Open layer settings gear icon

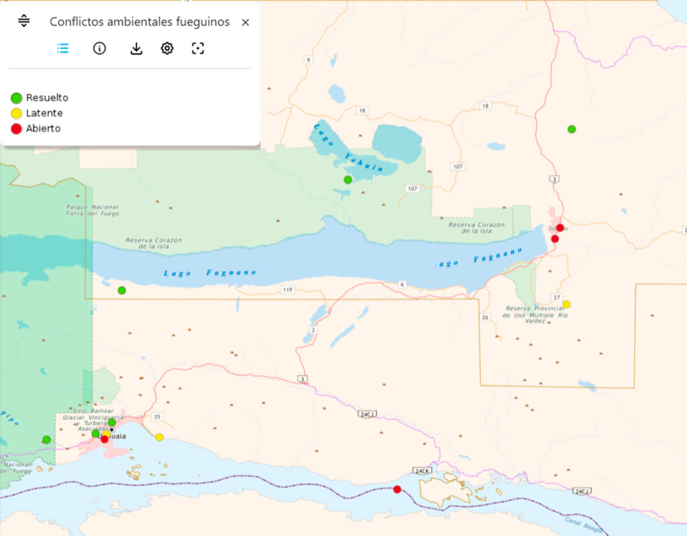[x=167, y=48]
